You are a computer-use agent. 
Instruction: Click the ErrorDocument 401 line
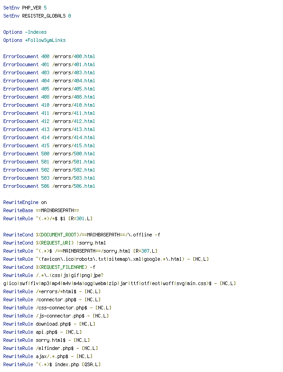pos(49,64)
